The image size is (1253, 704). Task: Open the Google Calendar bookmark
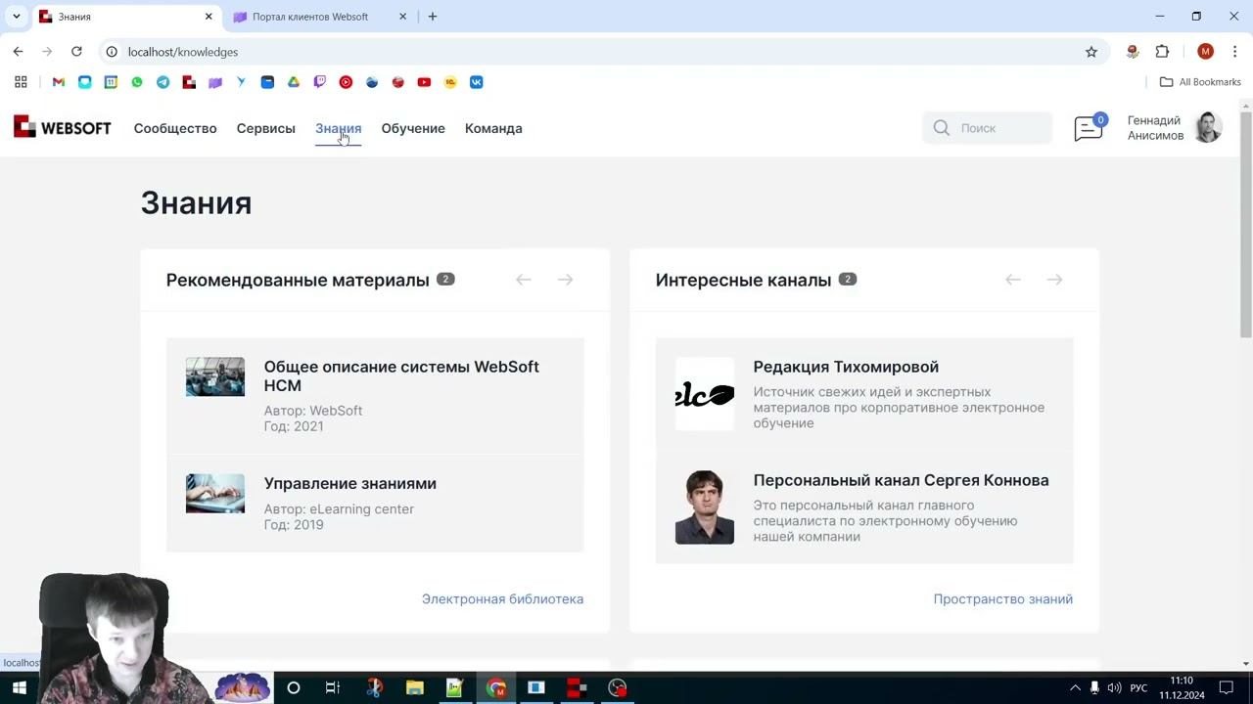[x=111, y=82]
